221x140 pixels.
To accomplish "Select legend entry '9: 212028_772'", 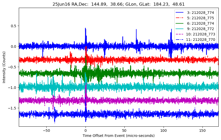I will (x=195, y=29).
